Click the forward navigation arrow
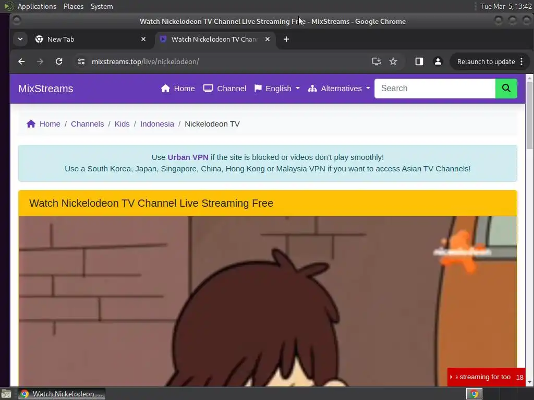This screenshot has width=534, height=400. 40,61
